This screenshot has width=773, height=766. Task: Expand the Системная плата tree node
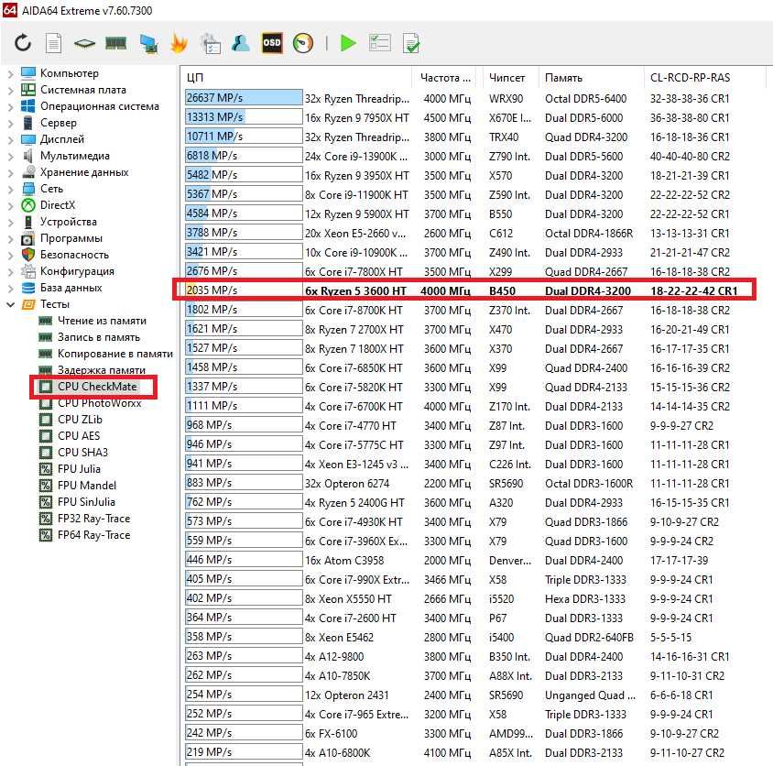(x=10, y=90)
